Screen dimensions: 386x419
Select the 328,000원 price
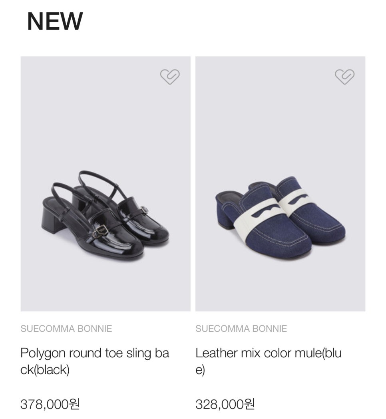225,404
